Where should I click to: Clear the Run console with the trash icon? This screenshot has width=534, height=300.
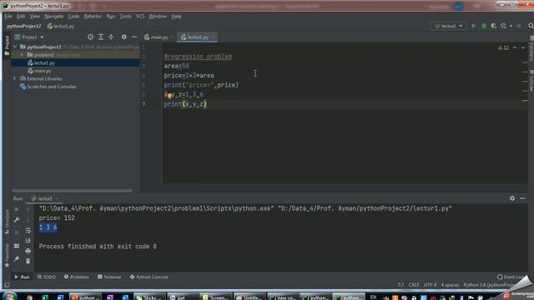[28, 261]
